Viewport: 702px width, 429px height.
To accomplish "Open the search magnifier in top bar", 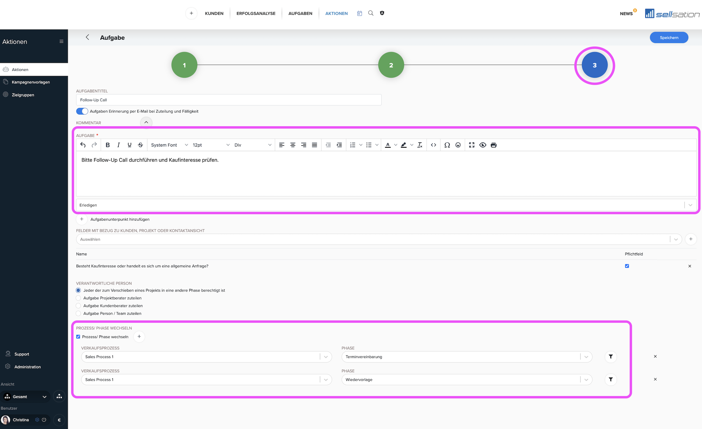I will click(371, 13).
